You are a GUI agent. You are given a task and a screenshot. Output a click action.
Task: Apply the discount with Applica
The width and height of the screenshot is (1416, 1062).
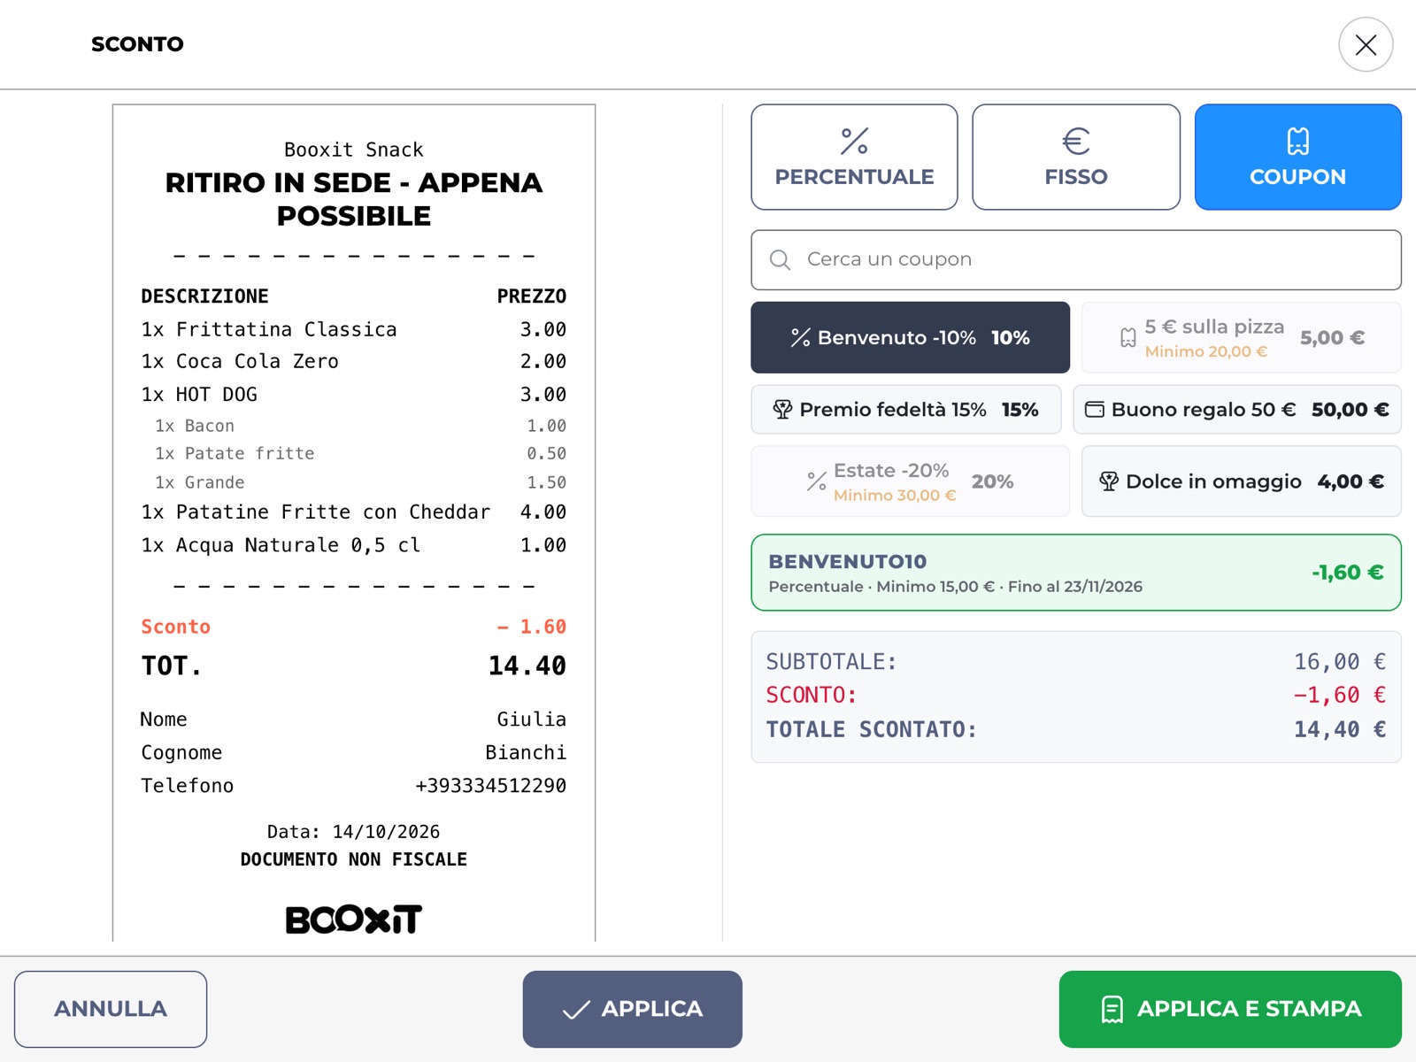pos(632,1009)
